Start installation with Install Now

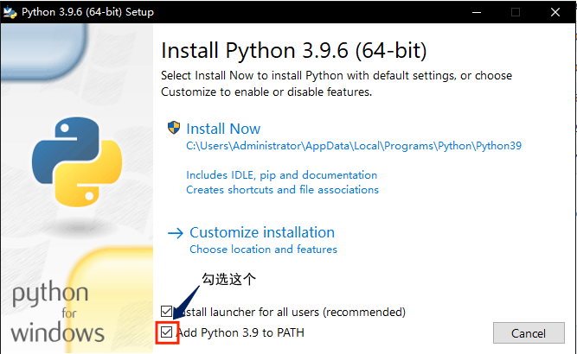point(223,129)
